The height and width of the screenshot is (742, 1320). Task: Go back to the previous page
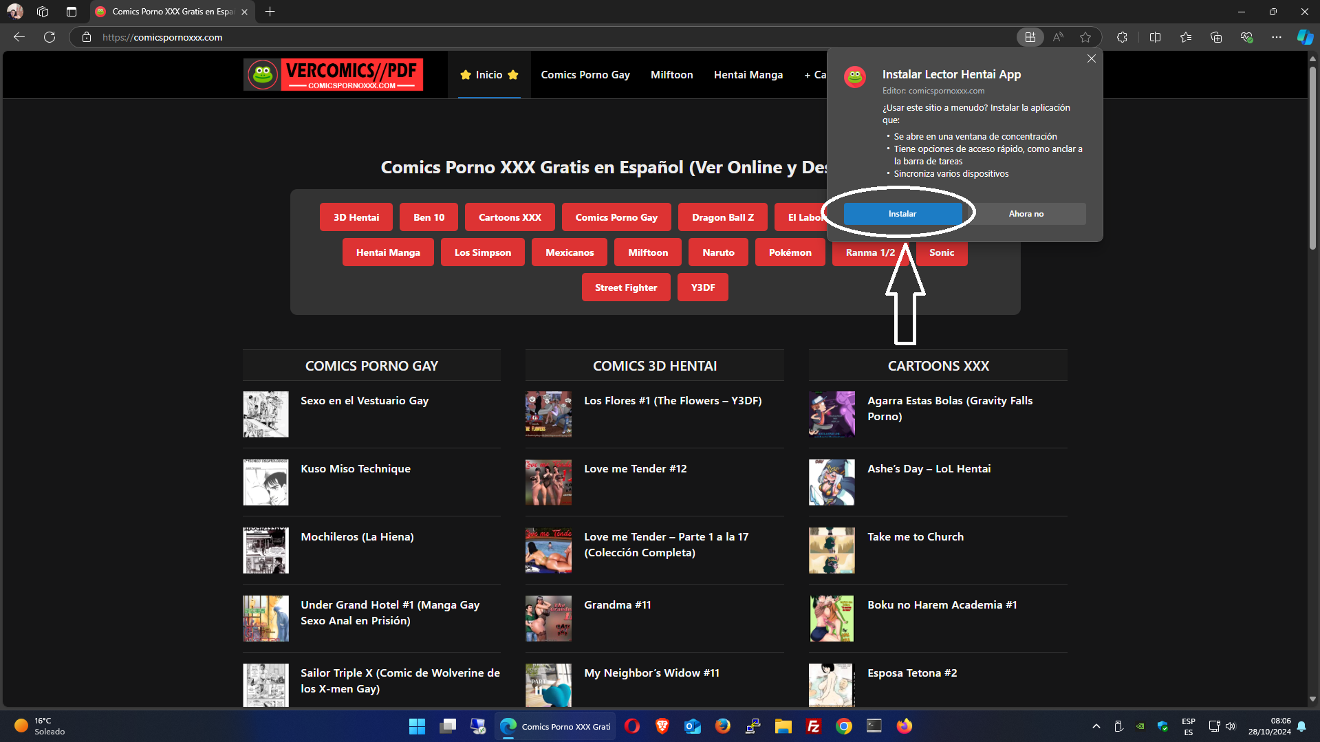click(x=19, y=37)
